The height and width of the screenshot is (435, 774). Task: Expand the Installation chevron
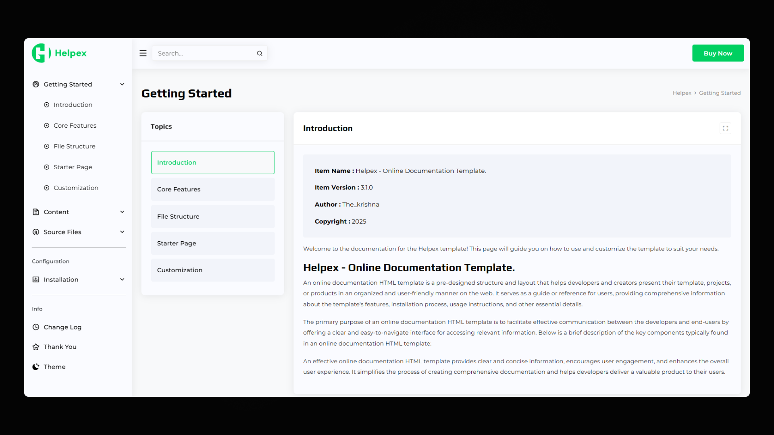pyautogui.click(x=122, y=280)
